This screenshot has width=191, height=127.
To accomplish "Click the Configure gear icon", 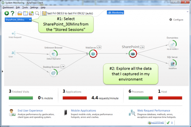I will 171,20.
